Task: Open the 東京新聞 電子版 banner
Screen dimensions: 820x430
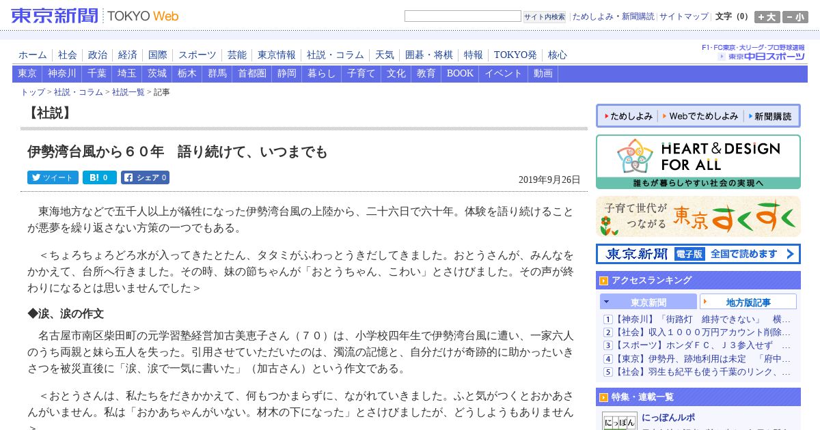Action: coord(698,254)
